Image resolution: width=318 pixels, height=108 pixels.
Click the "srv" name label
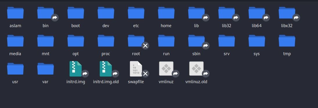coord(227,54)
